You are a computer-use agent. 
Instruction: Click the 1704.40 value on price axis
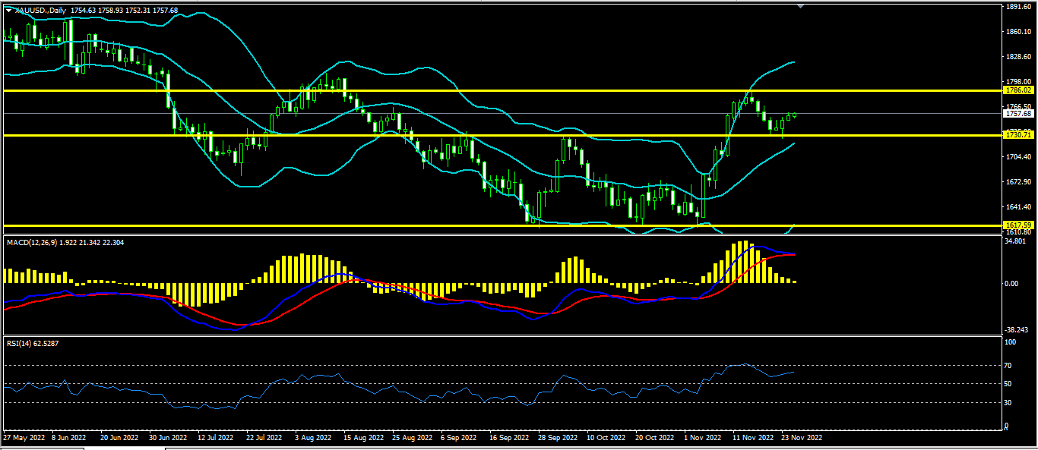[x=1017, y=157]
